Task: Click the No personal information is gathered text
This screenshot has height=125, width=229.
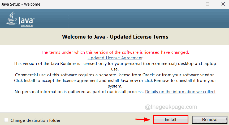Action: tap(79, 92)
